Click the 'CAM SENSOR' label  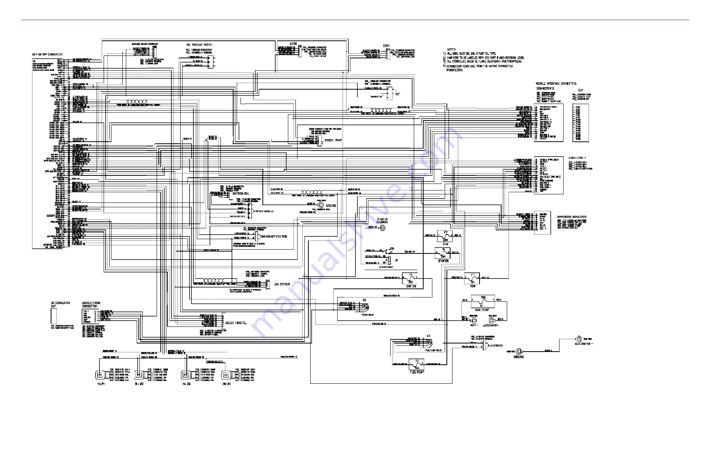point(282,284)
